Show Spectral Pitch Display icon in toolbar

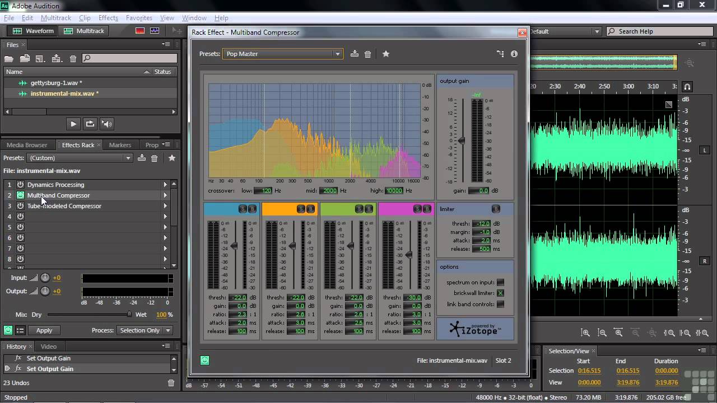[155, 31]
